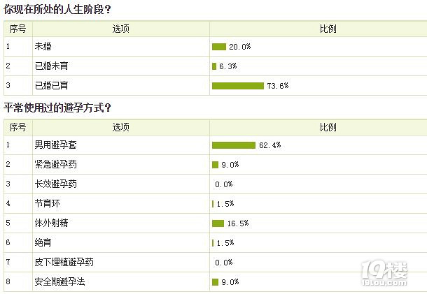Click the 16.5% green bar
This screenshot has width=427, height=294.
[x=218, y=223]
